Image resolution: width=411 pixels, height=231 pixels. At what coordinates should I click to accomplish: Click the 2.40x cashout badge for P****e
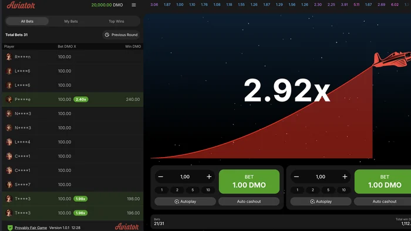click(81, 100)
